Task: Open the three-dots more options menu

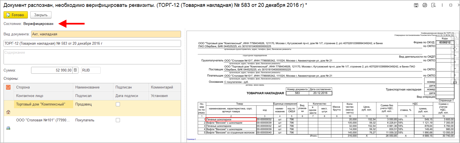Action: [442, 5]
